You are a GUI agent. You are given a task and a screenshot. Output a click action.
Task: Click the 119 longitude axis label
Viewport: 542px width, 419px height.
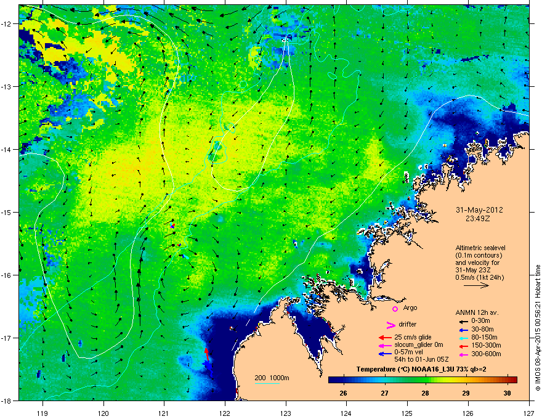(42, 413)
